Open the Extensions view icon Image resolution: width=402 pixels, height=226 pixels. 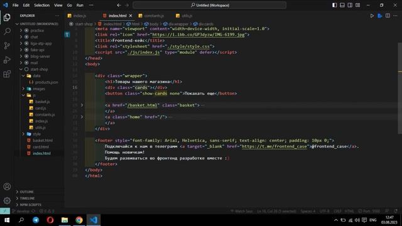(7, 74)
